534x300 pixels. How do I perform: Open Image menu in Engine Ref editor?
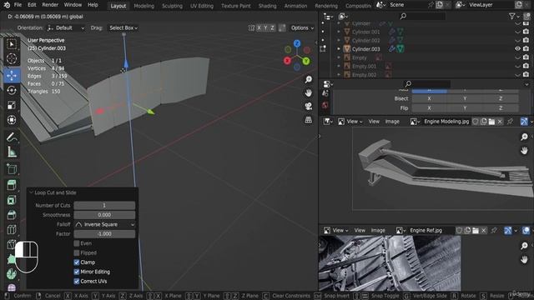378,230
